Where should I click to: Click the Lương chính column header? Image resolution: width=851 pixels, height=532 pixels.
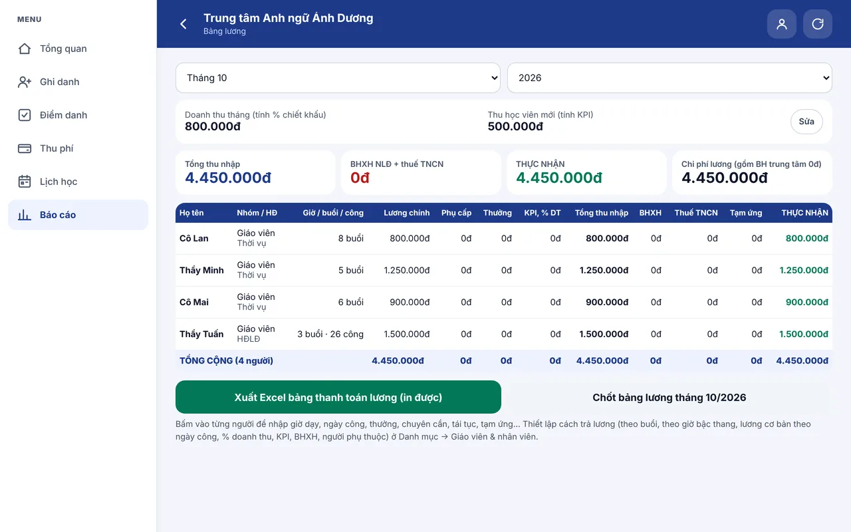(407, 213)
